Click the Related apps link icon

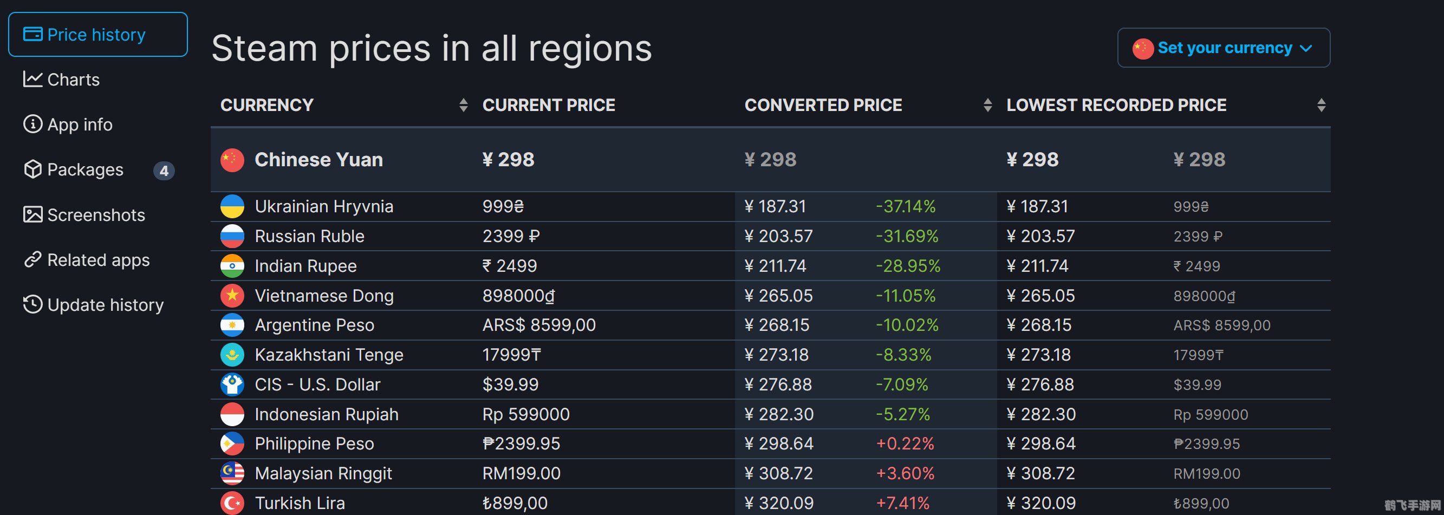pos(34,259)
